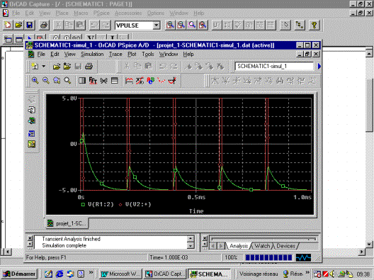The width and height of the screenshot is (374, 280).
Task: Open the Plot menu in PSpice
Action: 132,55
